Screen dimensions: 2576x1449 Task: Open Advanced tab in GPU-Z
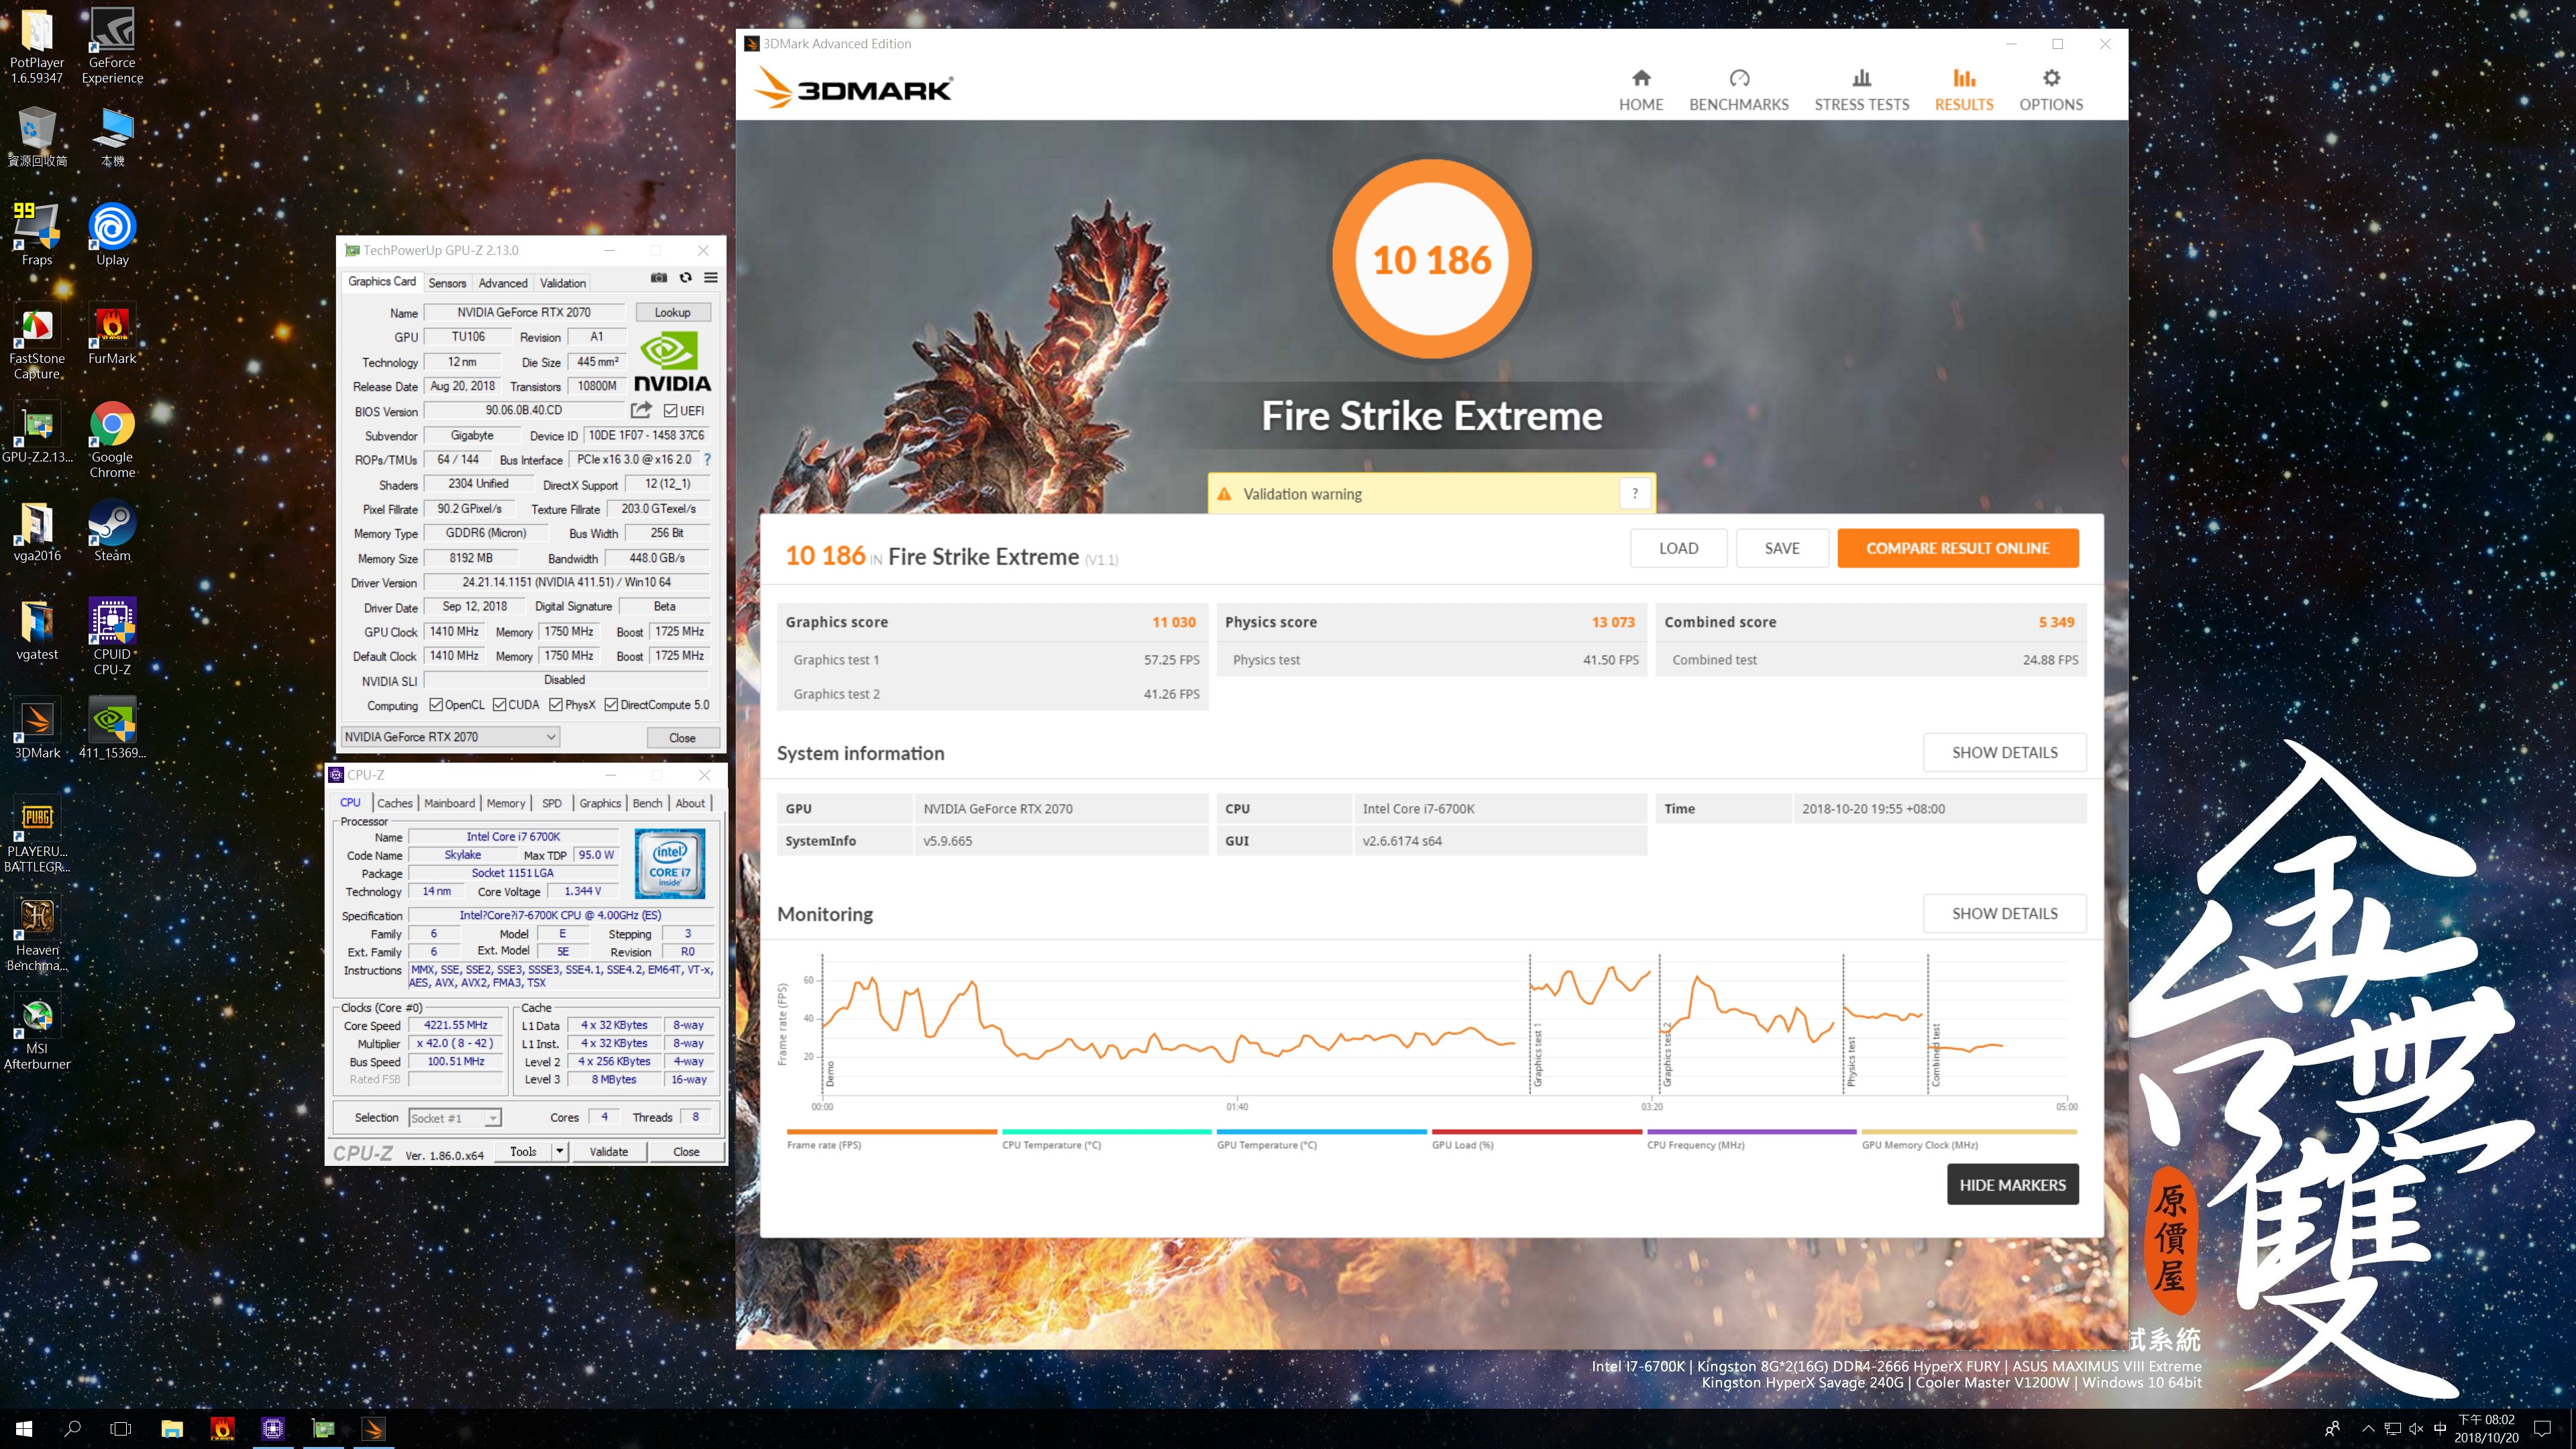[x=503, y=283]
